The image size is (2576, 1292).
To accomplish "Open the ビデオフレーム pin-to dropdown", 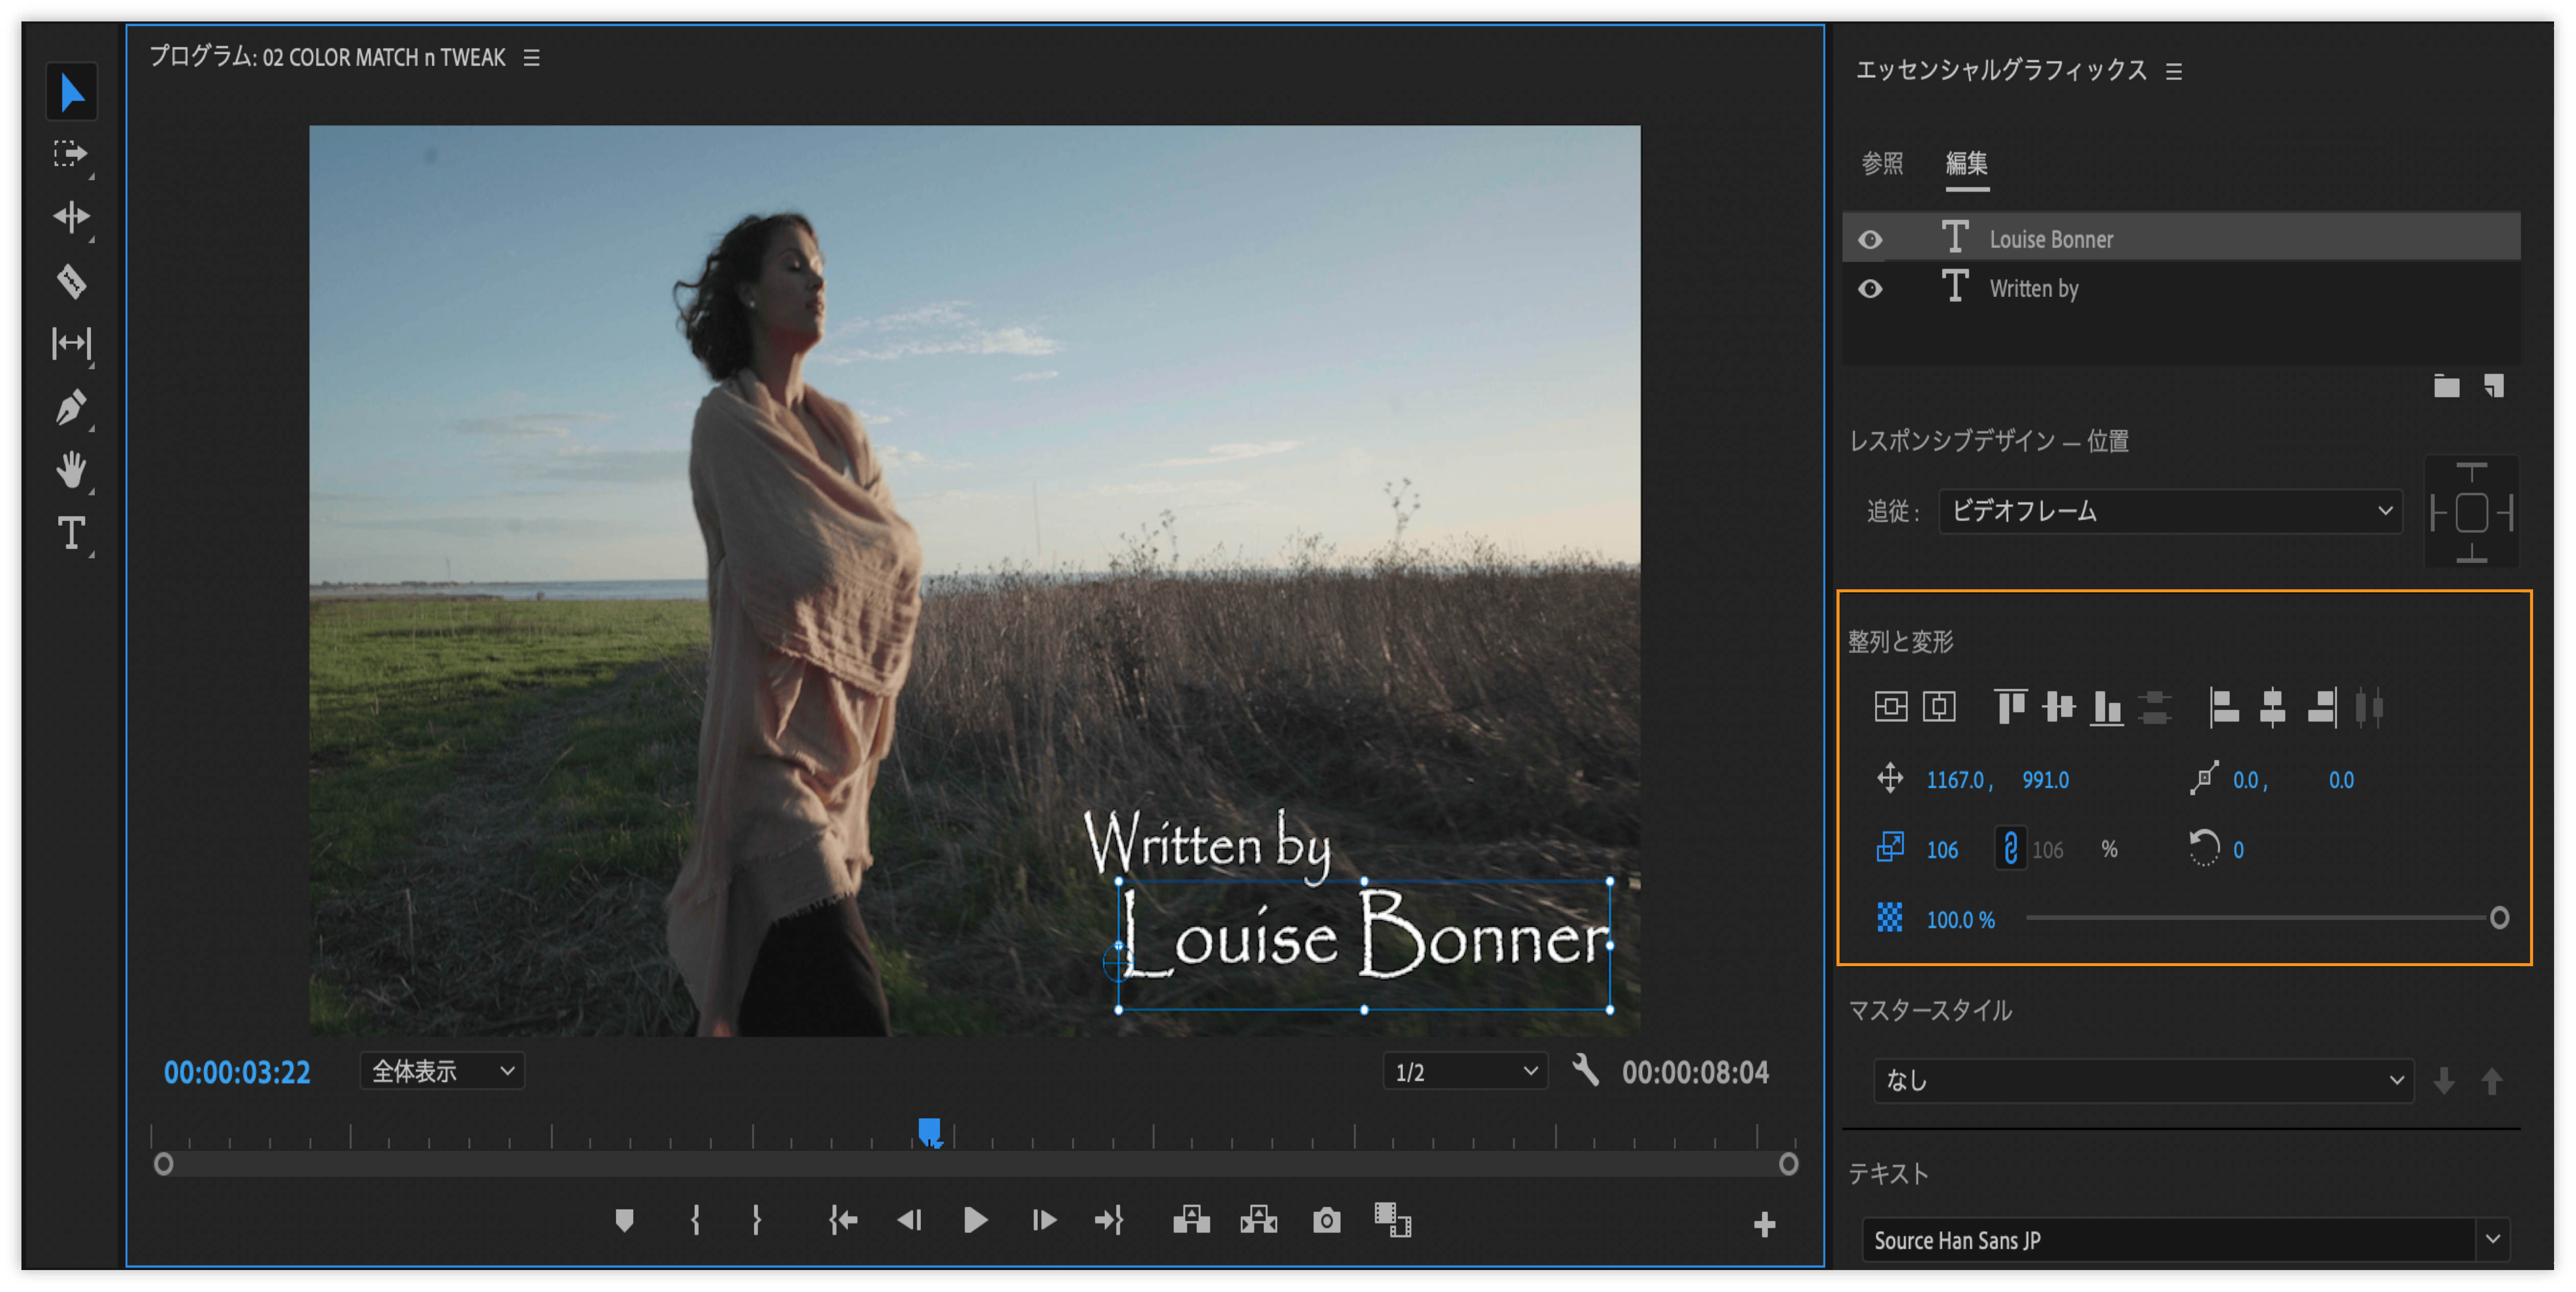I will tap(2170, 511).
